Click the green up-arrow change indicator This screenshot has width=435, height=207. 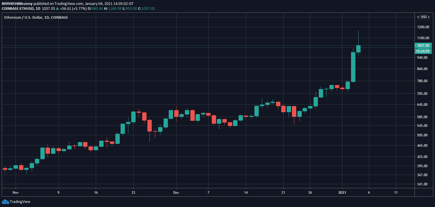point(57,9)
